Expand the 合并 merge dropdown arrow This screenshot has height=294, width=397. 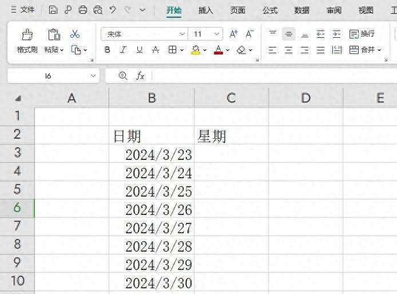[379, 50]
